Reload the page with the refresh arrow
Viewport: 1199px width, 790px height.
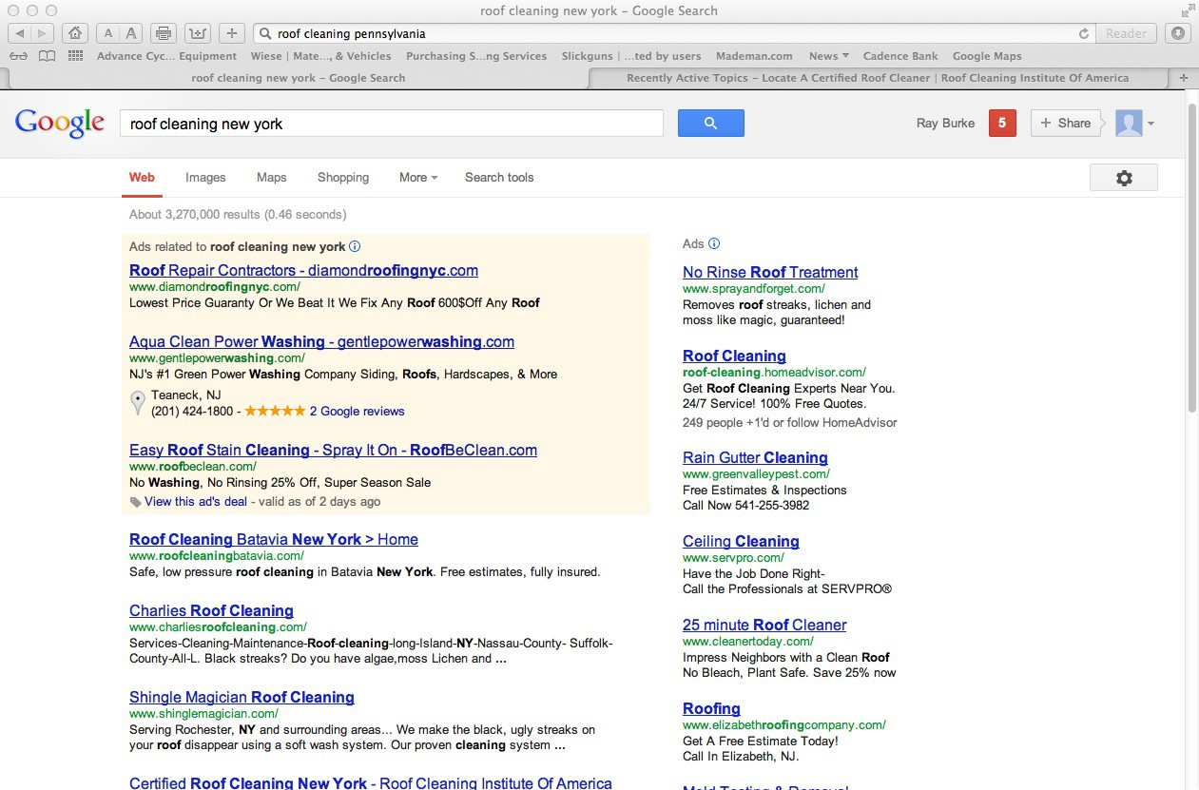pyautogui.click(x=1083, y=33)
